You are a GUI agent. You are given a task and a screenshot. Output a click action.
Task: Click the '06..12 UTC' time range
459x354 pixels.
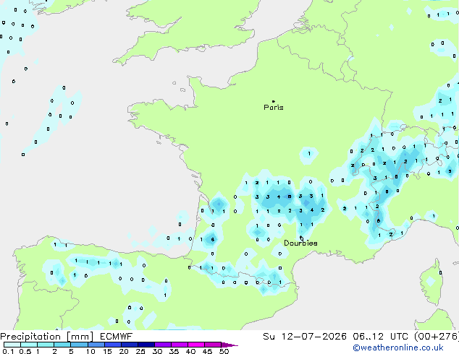[380, 337]
